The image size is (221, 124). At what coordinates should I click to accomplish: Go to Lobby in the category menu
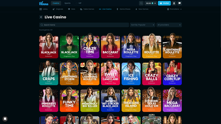click(x=44, y=9)
